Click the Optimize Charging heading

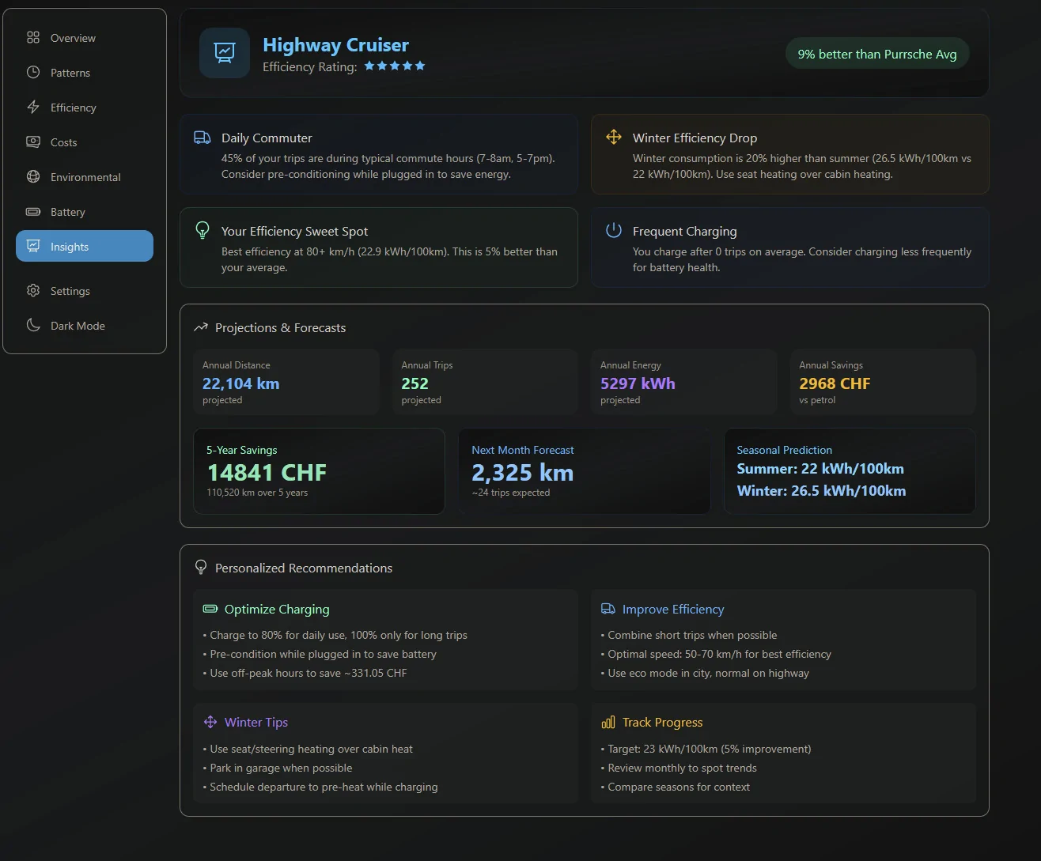pyautogui.click(x=277, y=609)
